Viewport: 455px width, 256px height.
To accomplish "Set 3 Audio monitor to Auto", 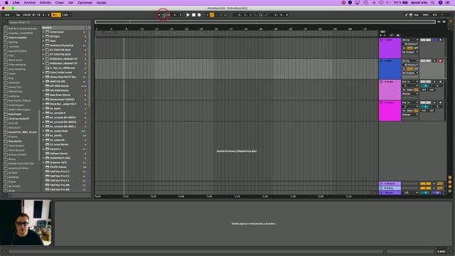I will [x=409, y=90].
